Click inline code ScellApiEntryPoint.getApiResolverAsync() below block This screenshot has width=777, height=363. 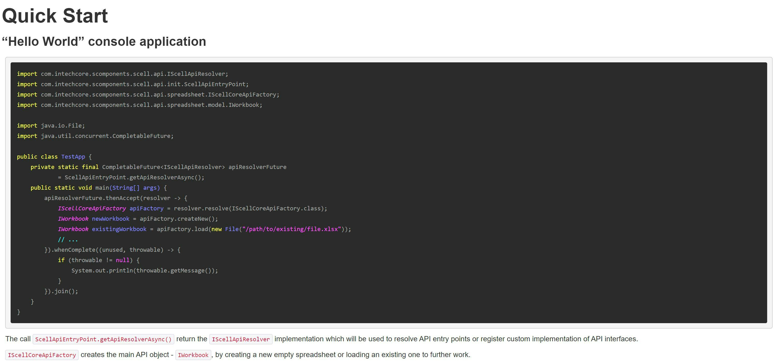click(103, 339)
